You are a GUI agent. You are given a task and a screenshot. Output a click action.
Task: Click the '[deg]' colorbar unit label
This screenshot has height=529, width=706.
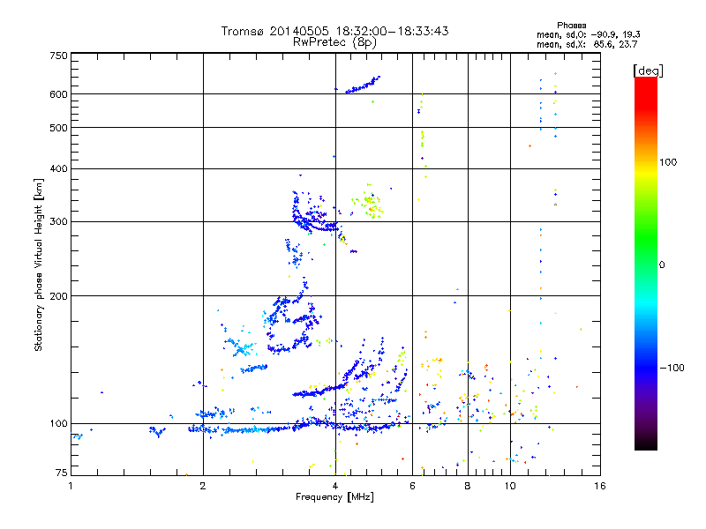(648, 71)
